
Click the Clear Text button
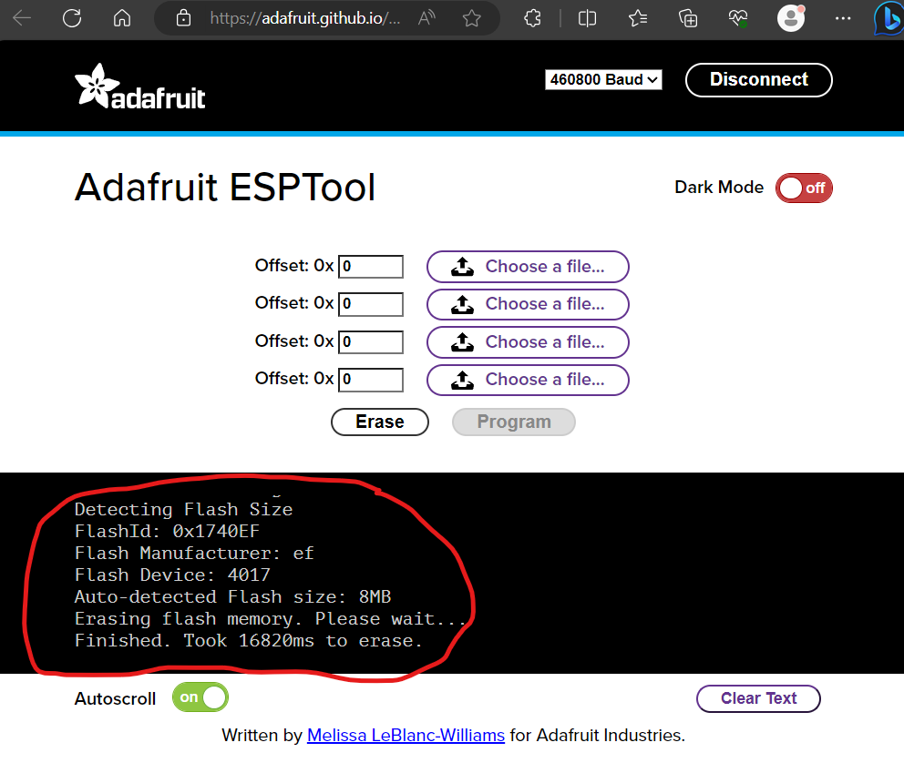click(758, 698)
